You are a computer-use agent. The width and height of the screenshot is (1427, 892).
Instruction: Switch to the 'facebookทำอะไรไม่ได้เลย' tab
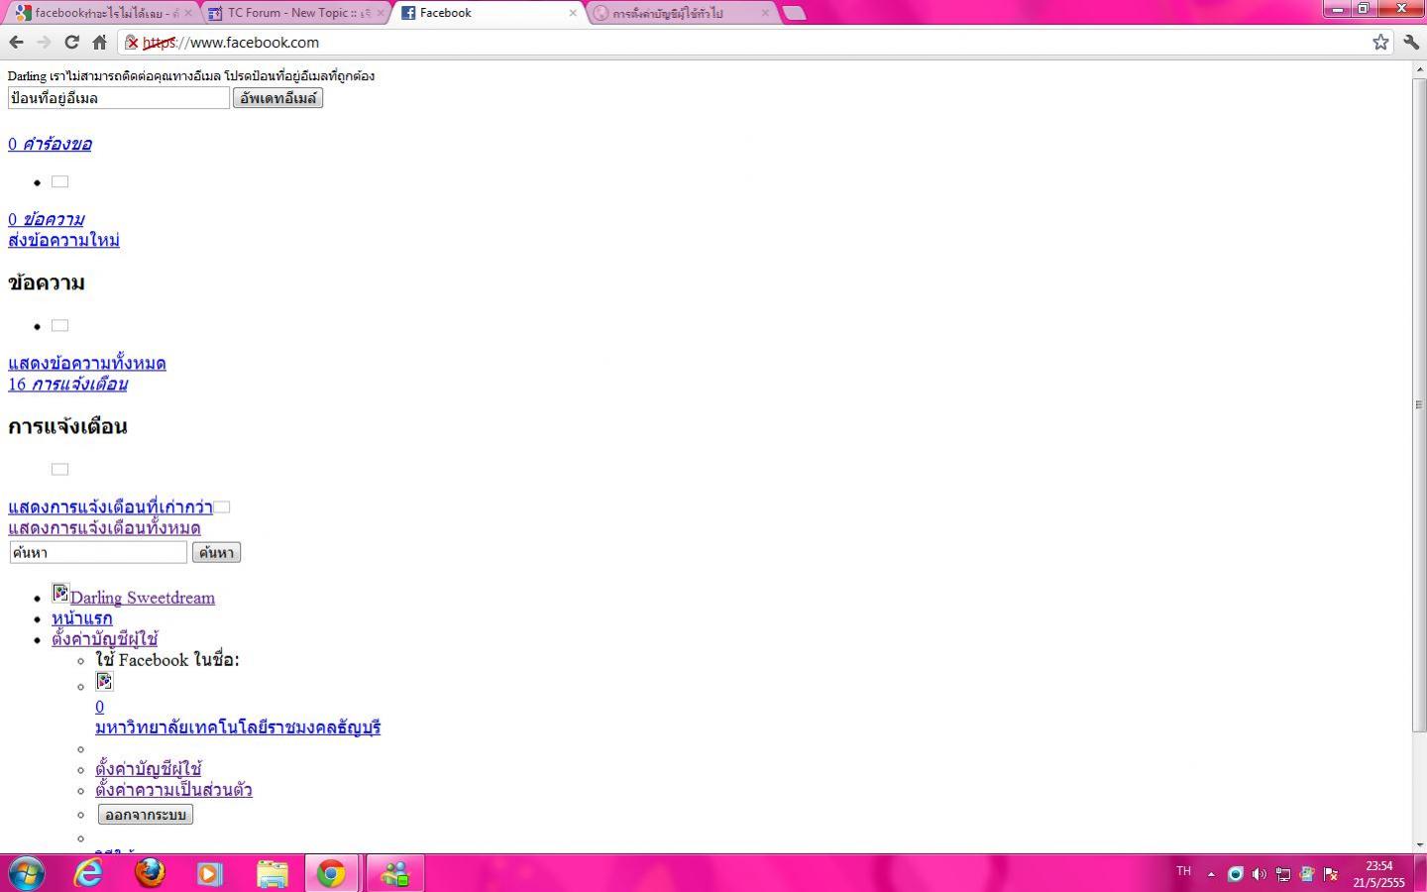tap(104, 13)
